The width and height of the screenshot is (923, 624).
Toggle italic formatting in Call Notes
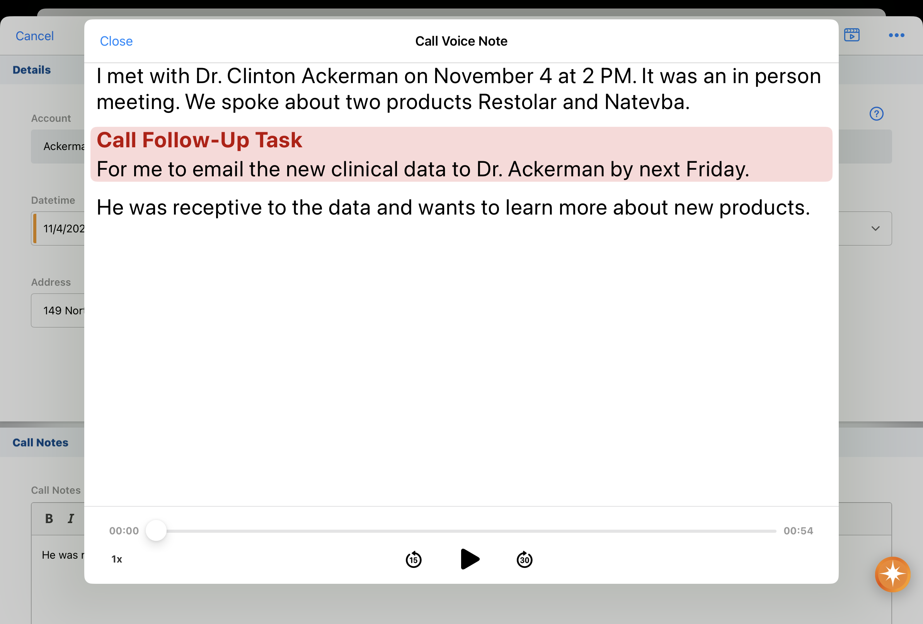(71, 518)
